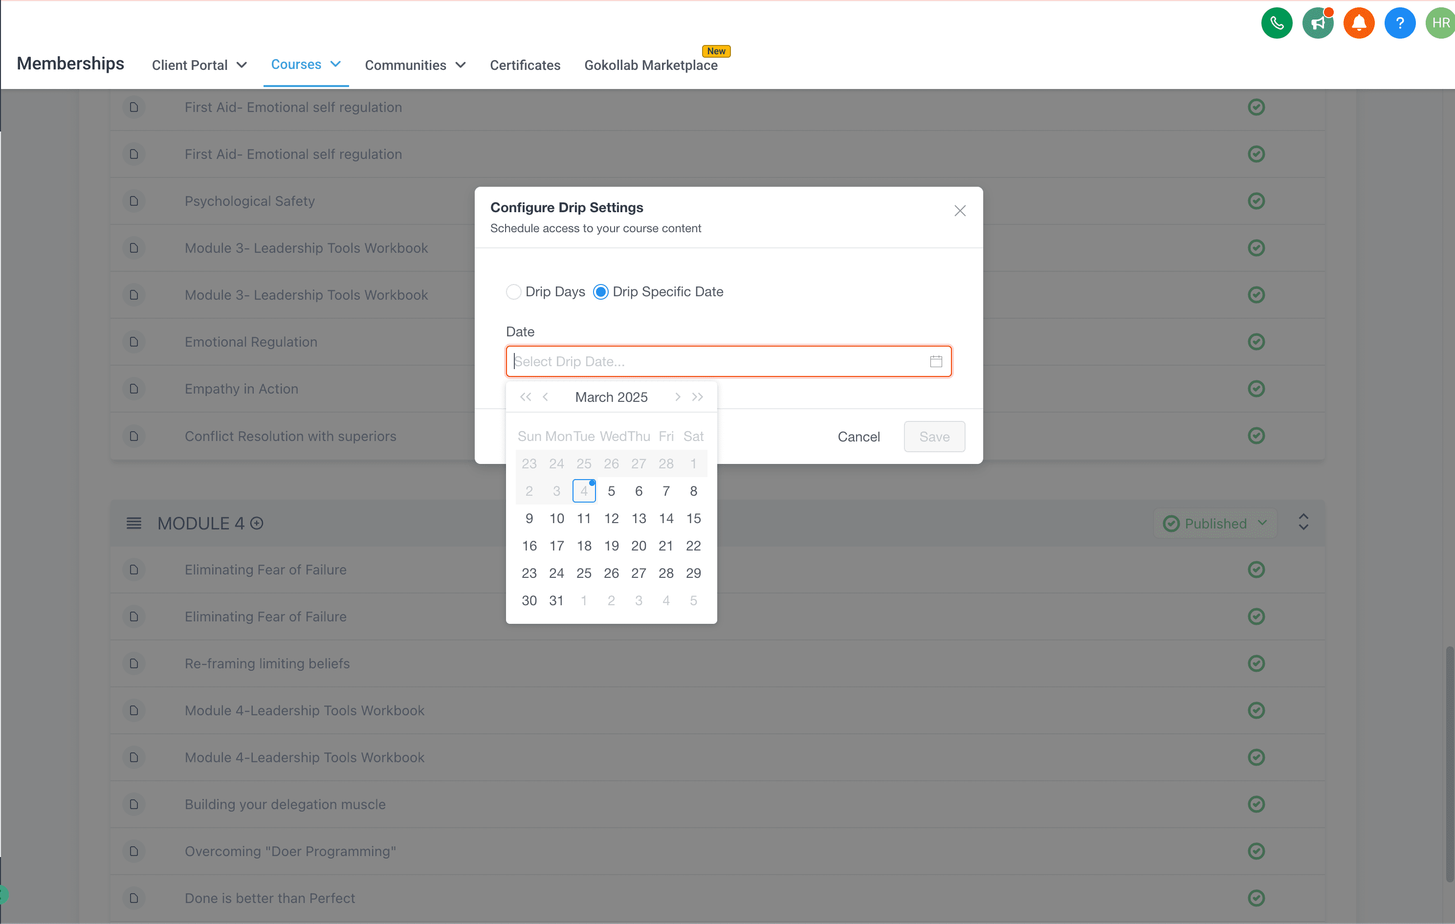Open the HR user avatar menu
1455x924 pixels.
click(x=1440, y=23)
